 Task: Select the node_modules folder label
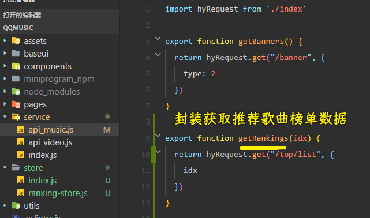click(x=52, y=92)
